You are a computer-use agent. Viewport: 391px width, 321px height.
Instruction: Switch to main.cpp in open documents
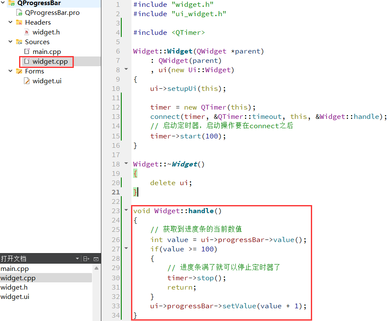pos(14,269)
